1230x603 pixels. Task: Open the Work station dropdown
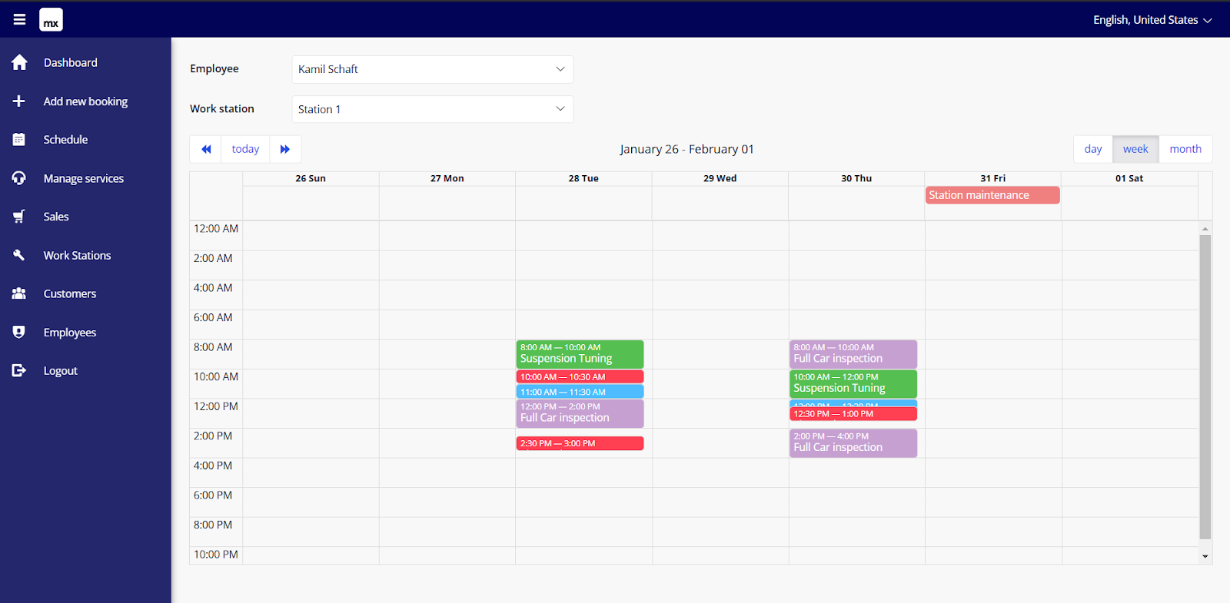[432, 109]
